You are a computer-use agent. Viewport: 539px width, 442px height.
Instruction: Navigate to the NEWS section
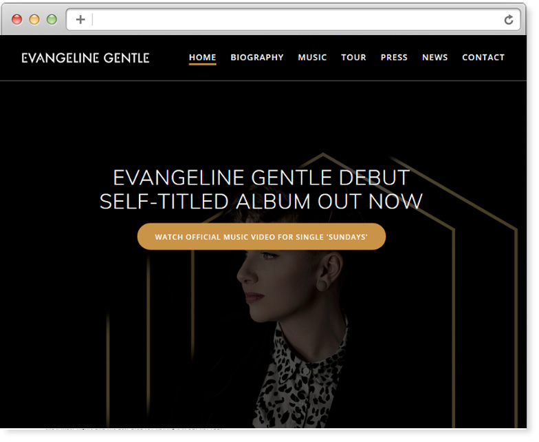click(x=434, y=57)
